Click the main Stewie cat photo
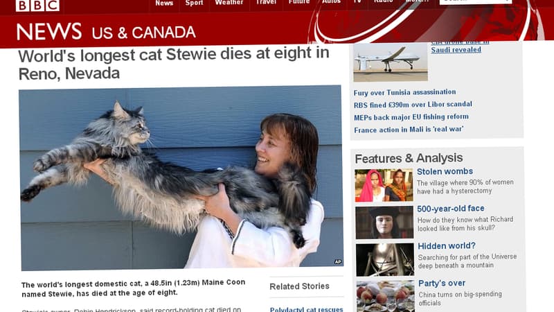Viewport: 554px width, 312px height. tap(181, 178)
